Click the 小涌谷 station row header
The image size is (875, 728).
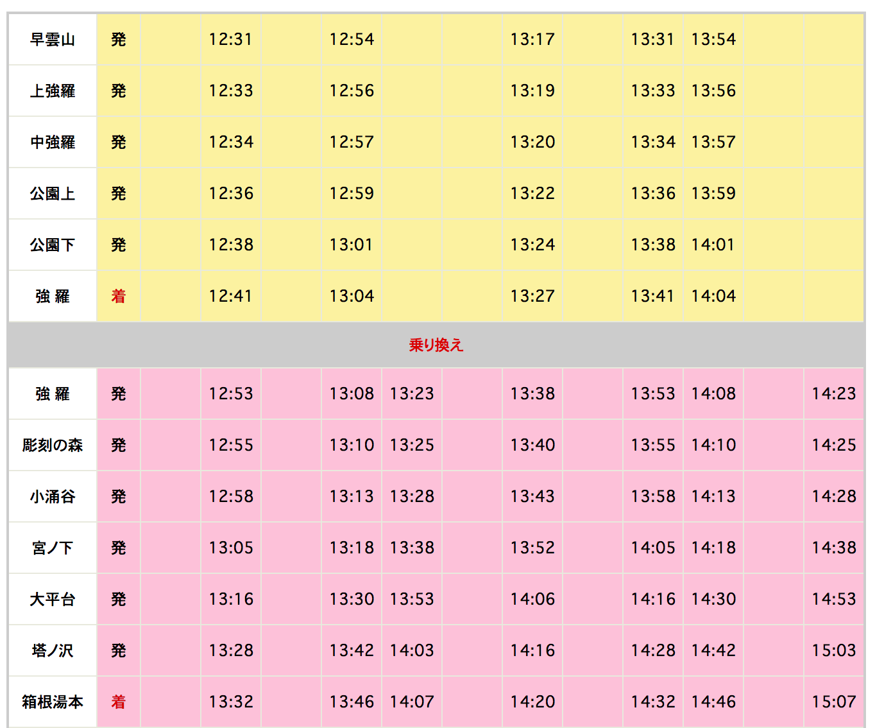(x=53, y=496)
